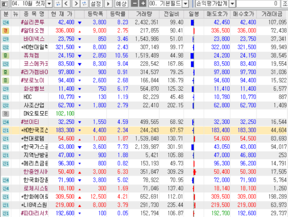
Task: Select stock name #파마리서치
Action: (34, 213)
